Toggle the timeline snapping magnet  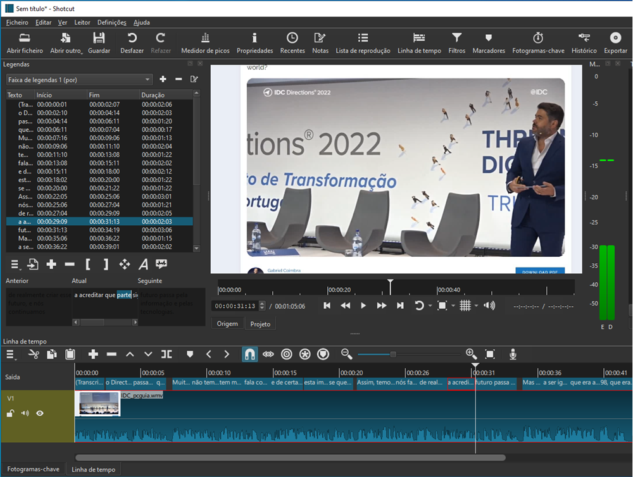coord(249,354)
